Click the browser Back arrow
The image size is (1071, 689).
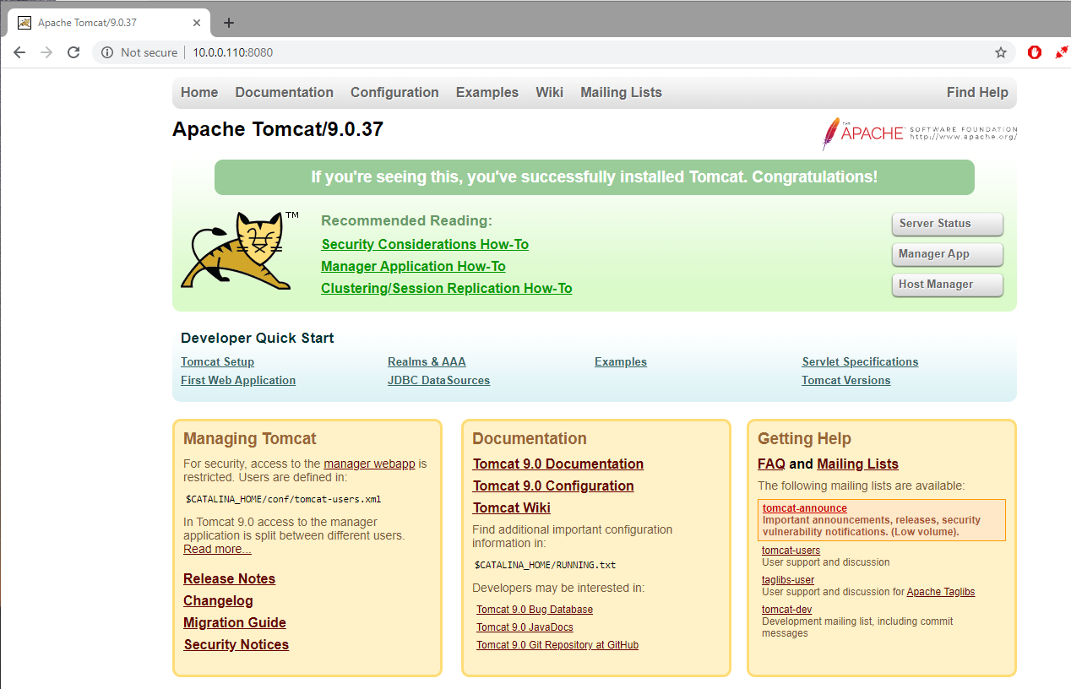19,52
